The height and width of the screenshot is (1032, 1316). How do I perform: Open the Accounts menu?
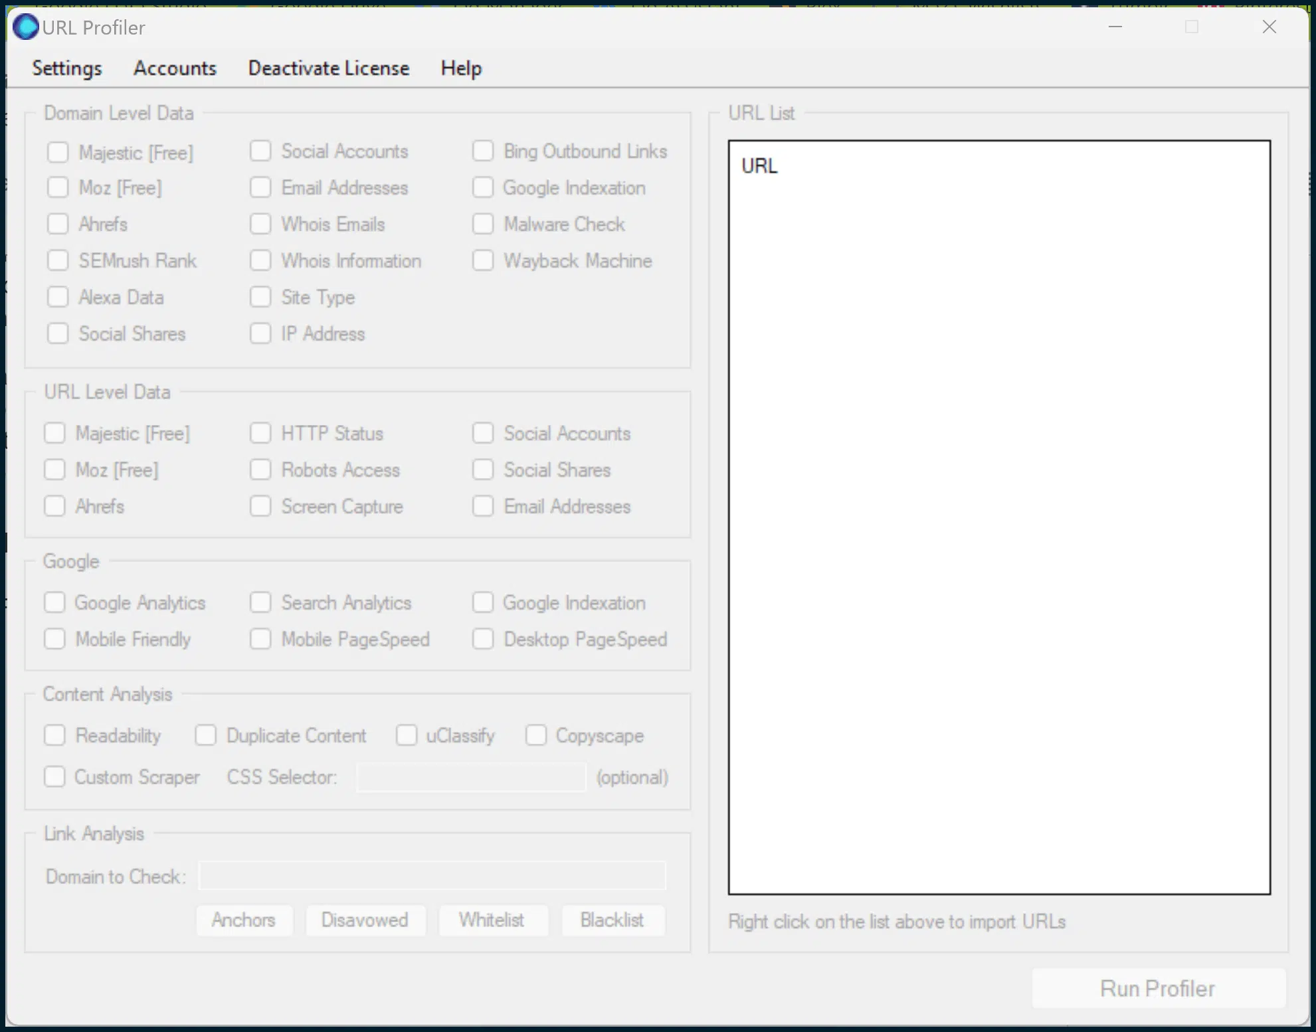coord(175,67)
